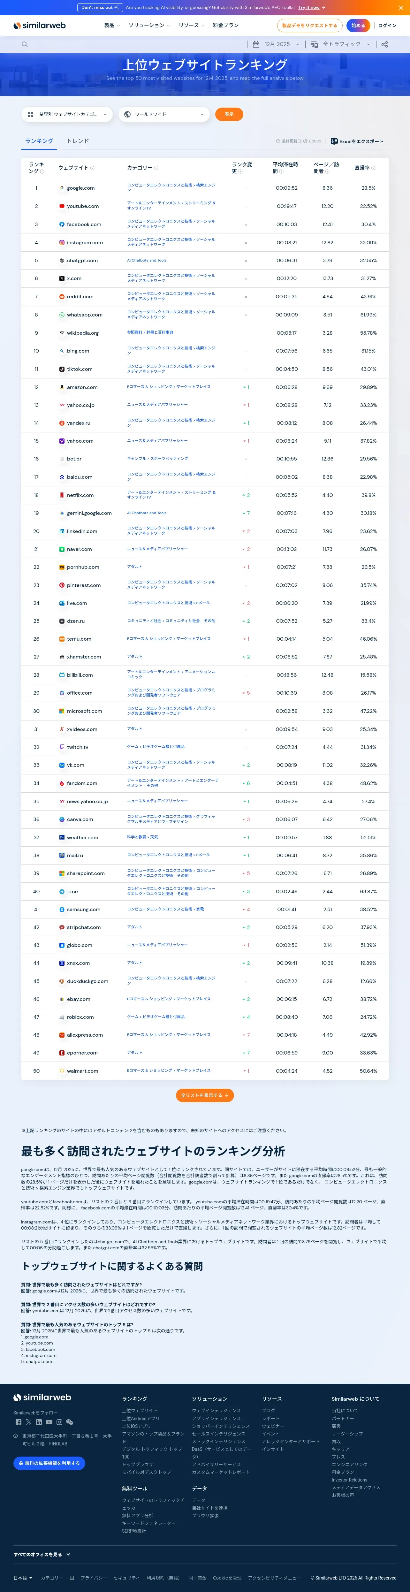Open Similarweb Facebook page from footer
The image size is (410, 1592).
(x=18, y=1422)
